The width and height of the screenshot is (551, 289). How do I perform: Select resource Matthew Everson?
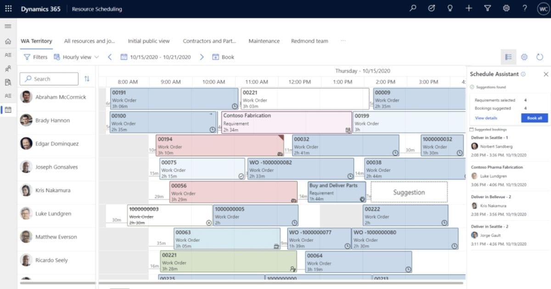point(57,237)
